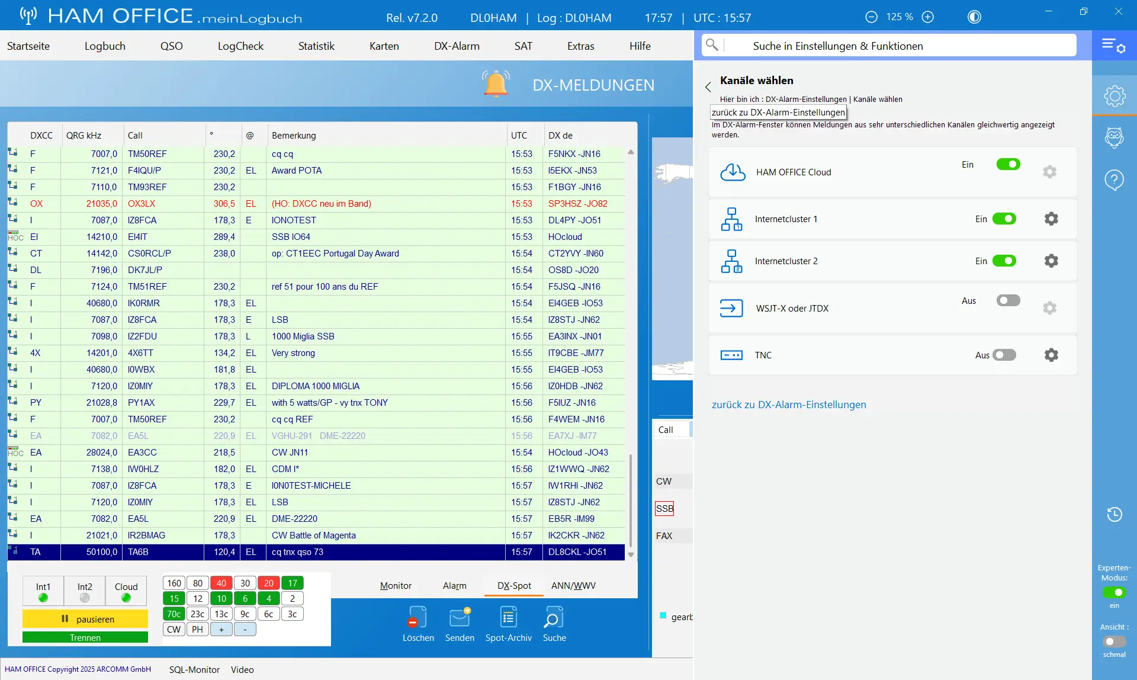
Task: Open settings gear for Internetcluster 2
Action: (1051, 261)
